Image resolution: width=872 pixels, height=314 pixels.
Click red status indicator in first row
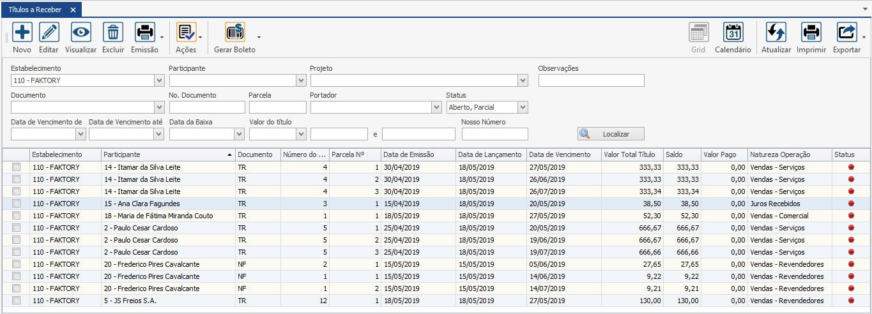click(851, 167)
